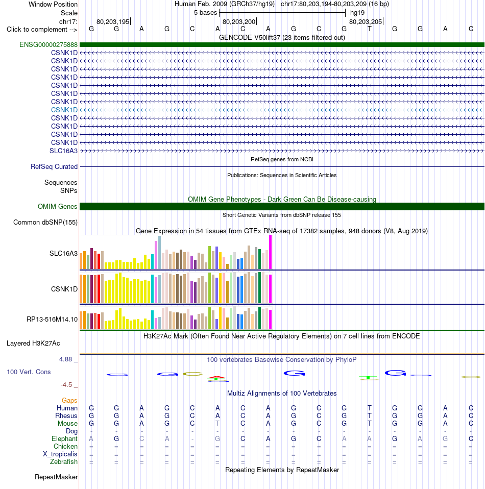Click the Elephant alignment row label
The width and height of the screenshot is (485, 489).
point(64,439)
